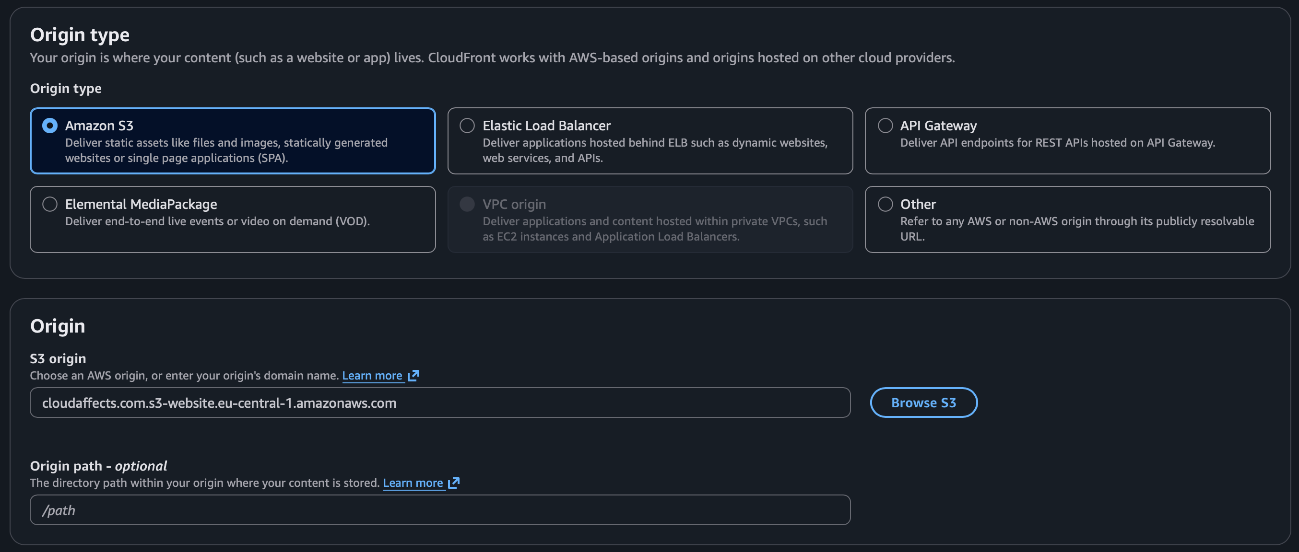Select the Amazon S3 radio button
The height and width of the screenshot is (552, 1299).
pyautogui.click(x=49, y=126)
